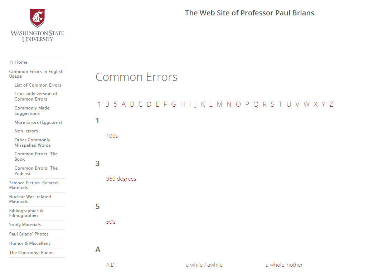Open The Chernobyl Poems page
The height and width of the screenshot is (272, 384).
click(32, 253)
